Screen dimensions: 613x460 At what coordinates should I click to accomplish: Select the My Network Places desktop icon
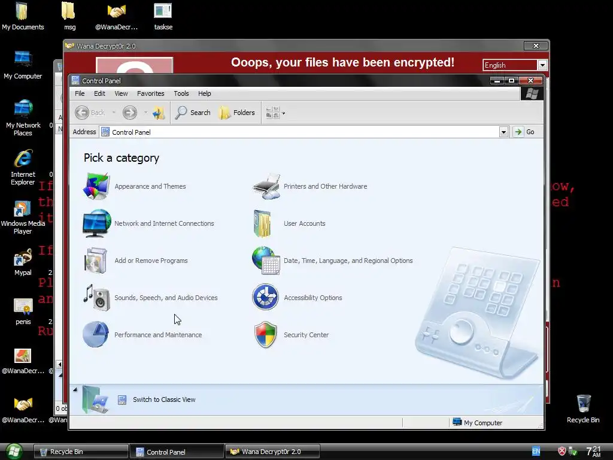pos(23,118)
